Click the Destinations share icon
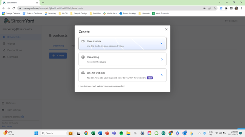This screenshot has width=245, height=137. pos(4,50)
